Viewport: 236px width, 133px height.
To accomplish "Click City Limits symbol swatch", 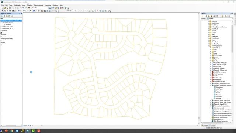I will coord(1,33).
